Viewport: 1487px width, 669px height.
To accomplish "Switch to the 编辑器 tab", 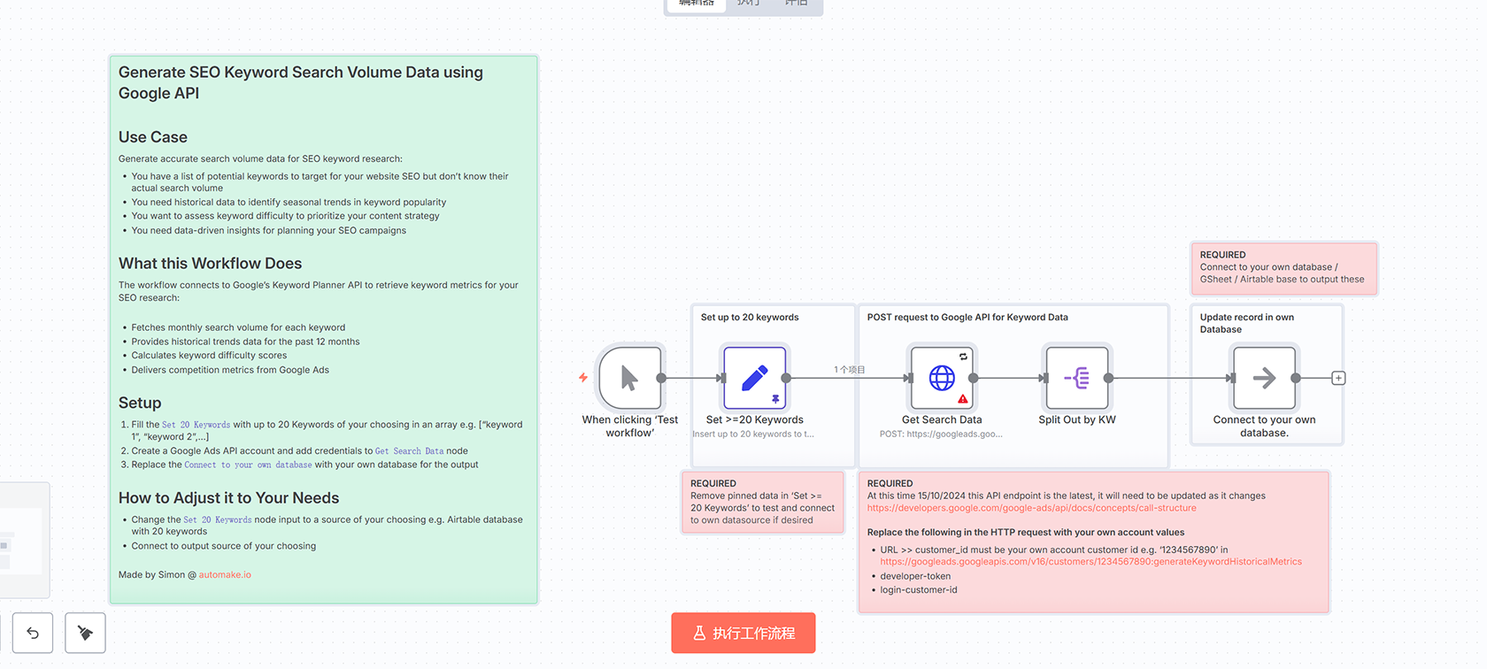I will click(x=696, y=4).
